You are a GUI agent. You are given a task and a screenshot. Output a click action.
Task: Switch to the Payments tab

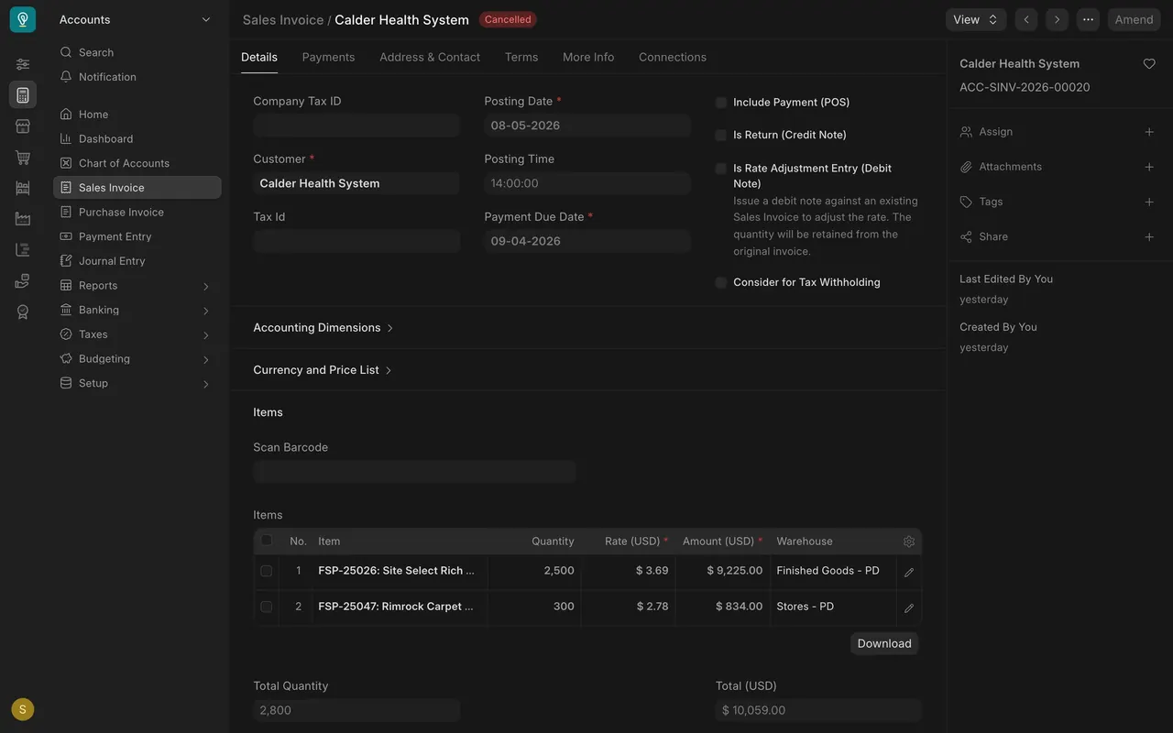pos(328,57)
